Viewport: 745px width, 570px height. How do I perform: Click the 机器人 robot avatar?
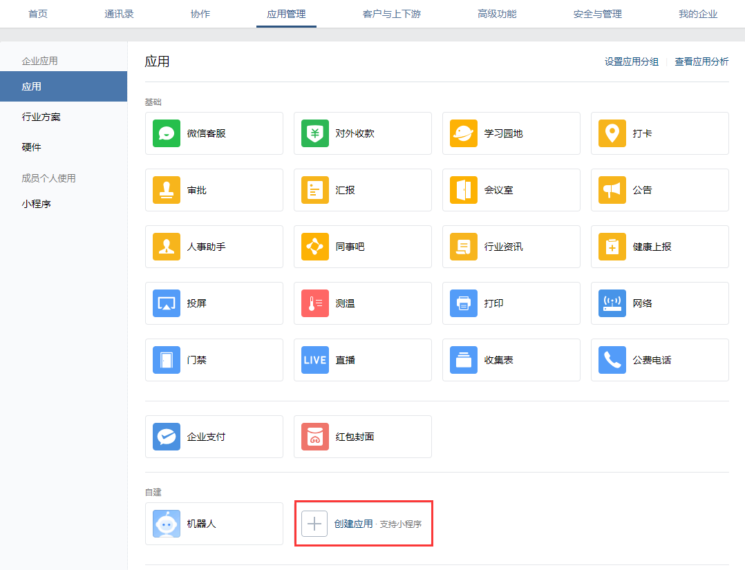[x=167, y=524]
